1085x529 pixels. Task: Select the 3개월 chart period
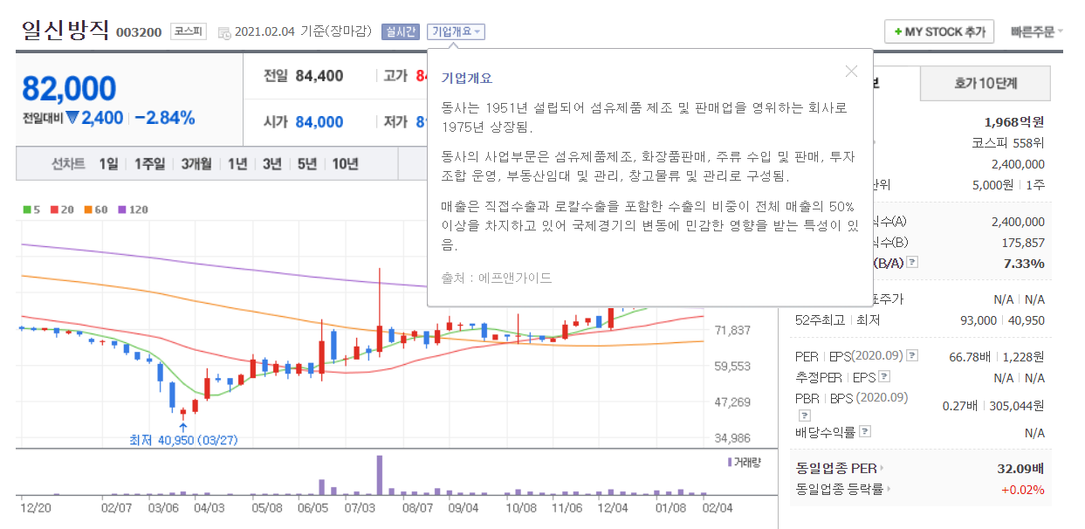pos(196,163)
